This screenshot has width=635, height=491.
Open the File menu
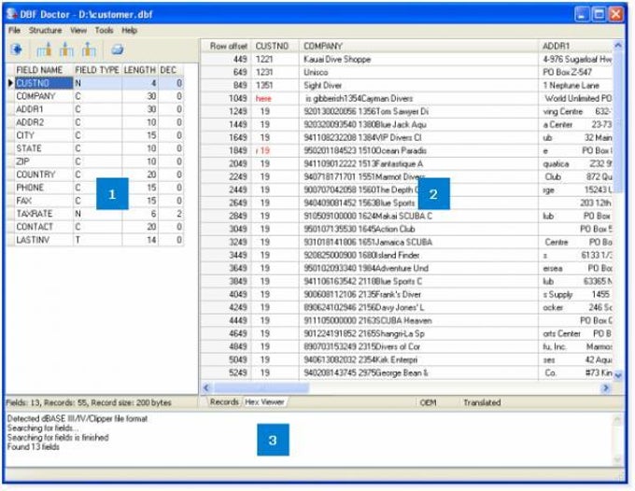[14, 31]
